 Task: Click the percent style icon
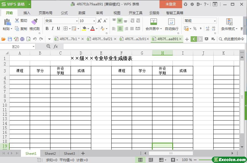[195, 29]
